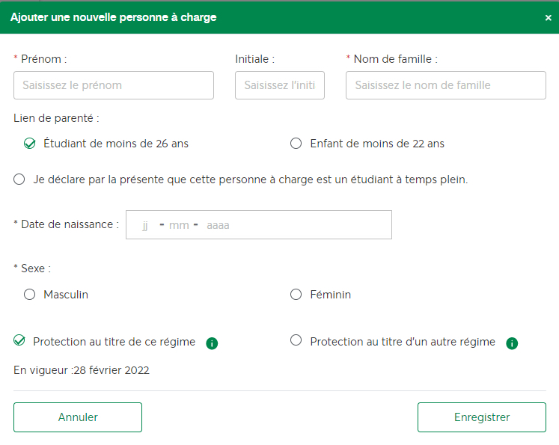Image resolution: width=559 pixels, height=445 pixels.
Task: Select Étudiant de moins de 26 ans
Action: click(x=30, y=144)
